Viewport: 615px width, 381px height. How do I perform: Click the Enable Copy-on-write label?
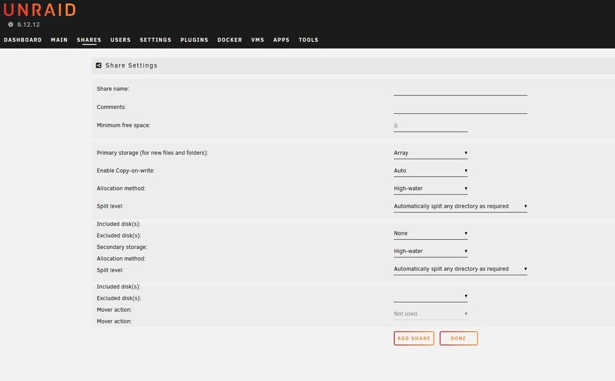[x=125, y=170]
